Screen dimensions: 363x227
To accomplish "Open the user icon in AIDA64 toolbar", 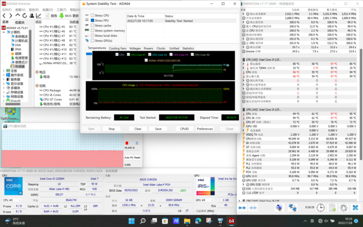I will click(x=32, y=16).
